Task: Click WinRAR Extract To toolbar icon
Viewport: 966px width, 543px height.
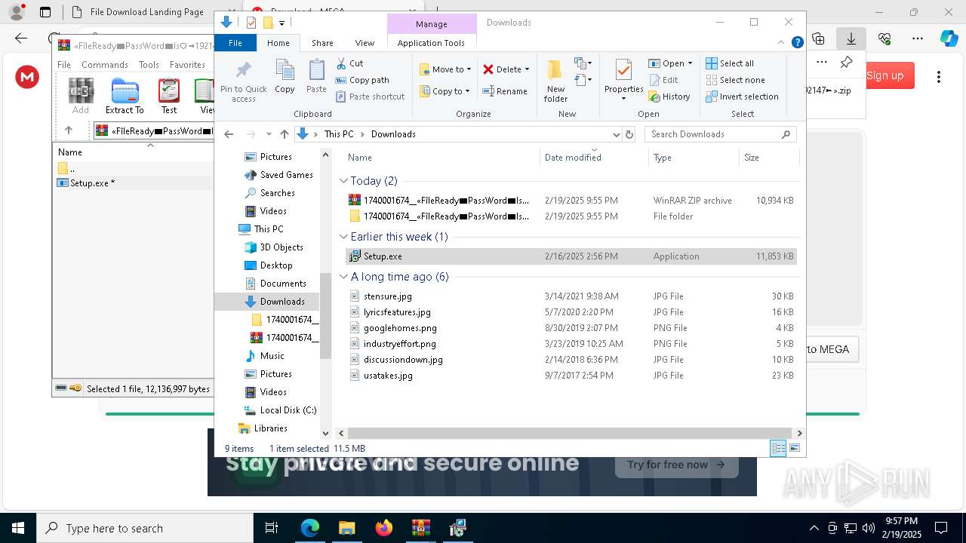Action: pos(125,96)
